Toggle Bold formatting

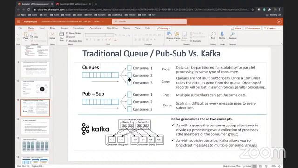click(87, 40)
